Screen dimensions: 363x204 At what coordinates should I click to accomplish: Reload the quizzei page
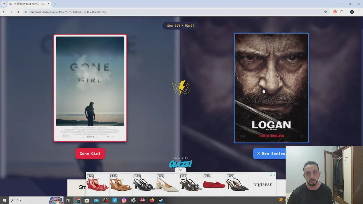(x=18, y=12)
